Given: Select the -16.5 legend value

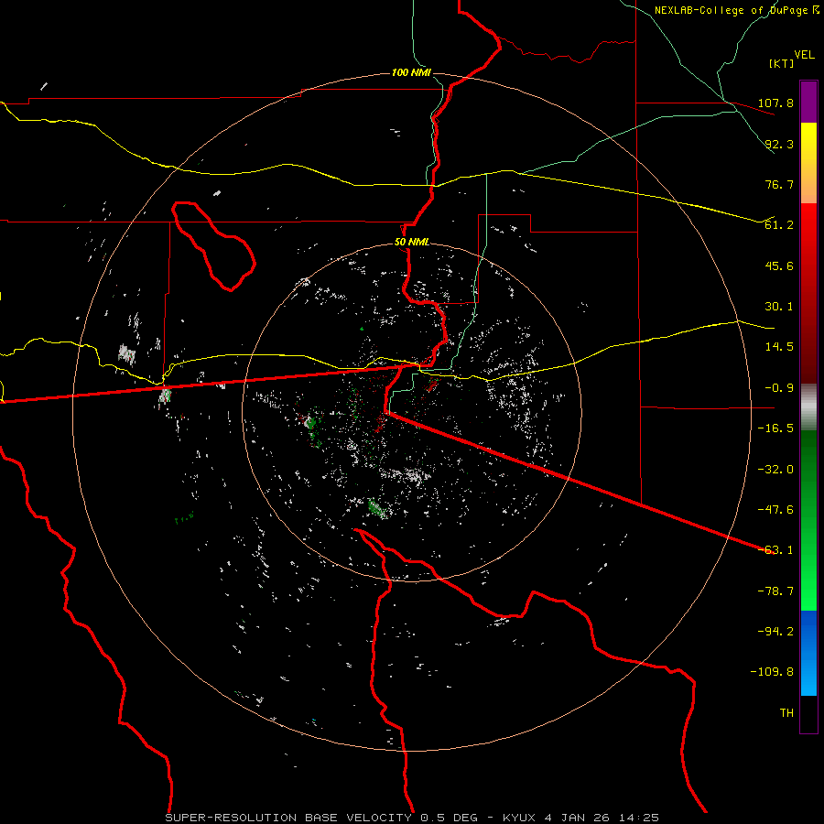Looking at the screenshot, I should [775, 428].
